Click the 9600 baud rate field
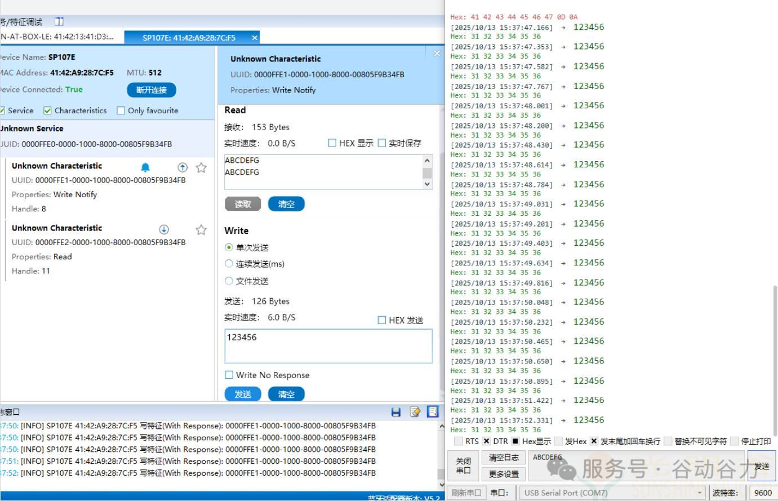This screenshot has width=778, height=501. tap(763, 493)
